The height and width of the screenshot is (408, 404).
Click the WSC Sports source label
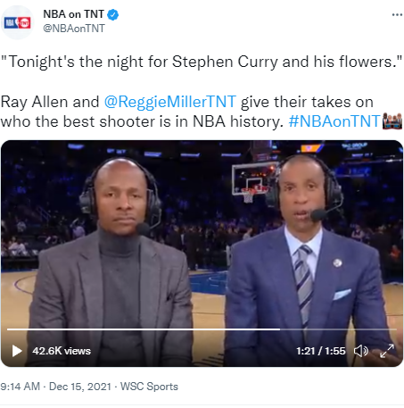(x=149, y=387)
